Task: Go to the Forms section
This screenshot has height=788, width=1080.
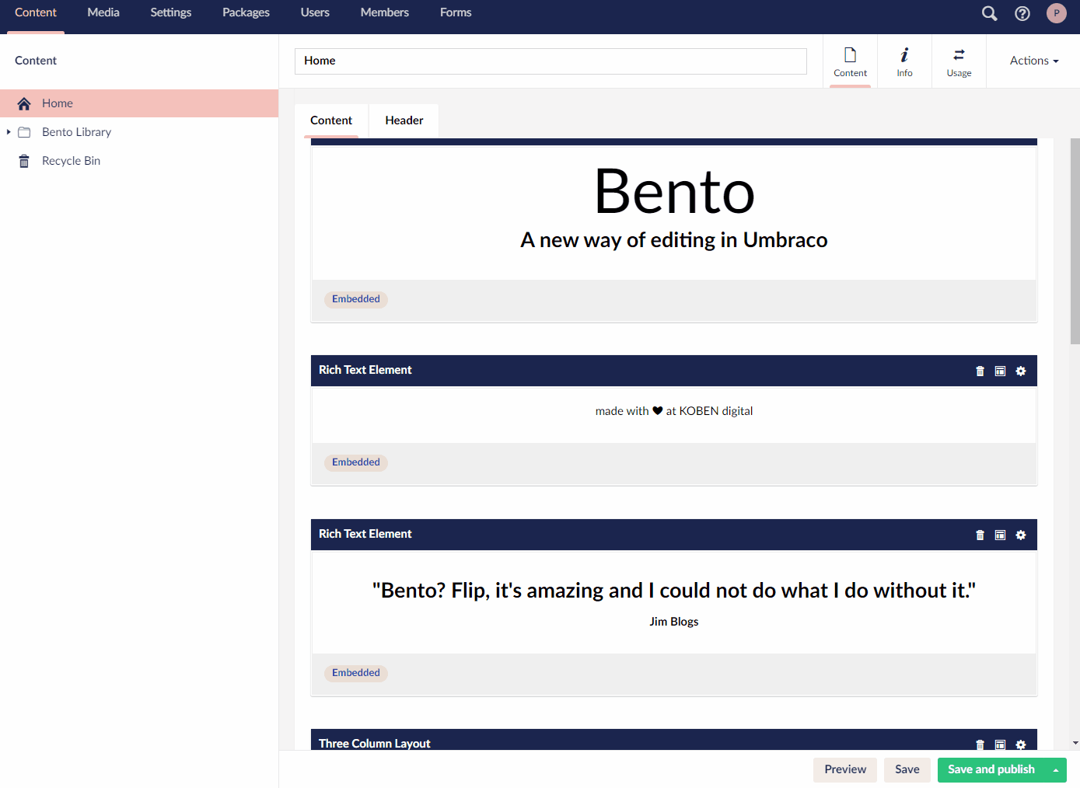Action: tap(456, 12)
